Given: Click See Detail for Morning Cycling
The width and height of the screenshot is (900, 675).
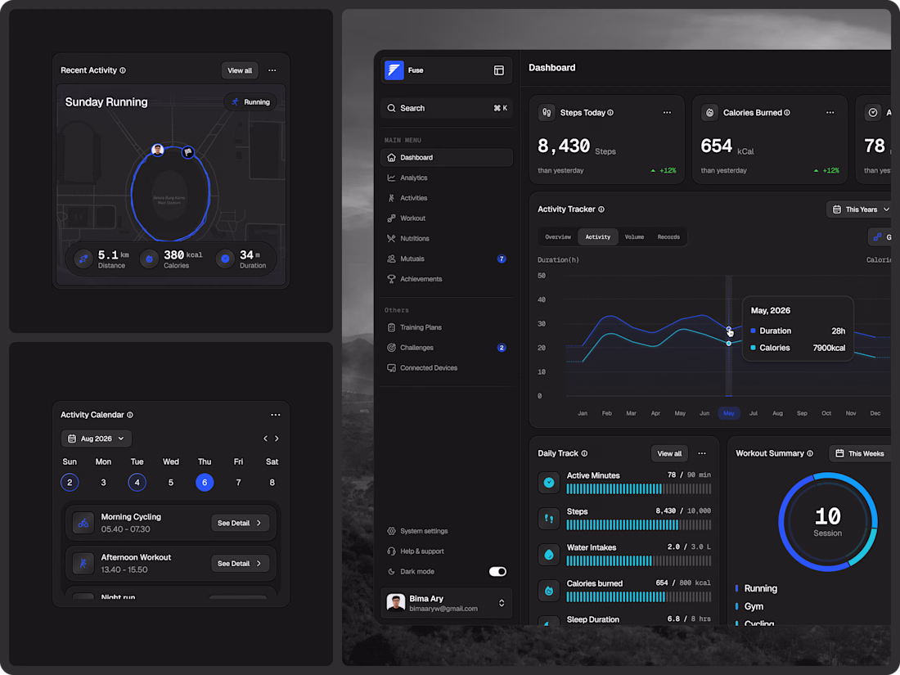Looking at the screenshot, I should pos(240,523).
